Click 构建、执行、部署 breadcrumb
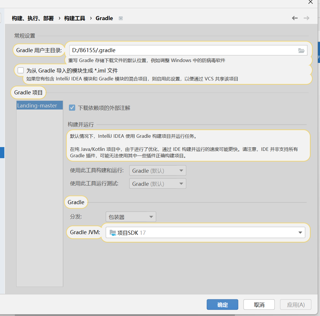 click(33, 18)
